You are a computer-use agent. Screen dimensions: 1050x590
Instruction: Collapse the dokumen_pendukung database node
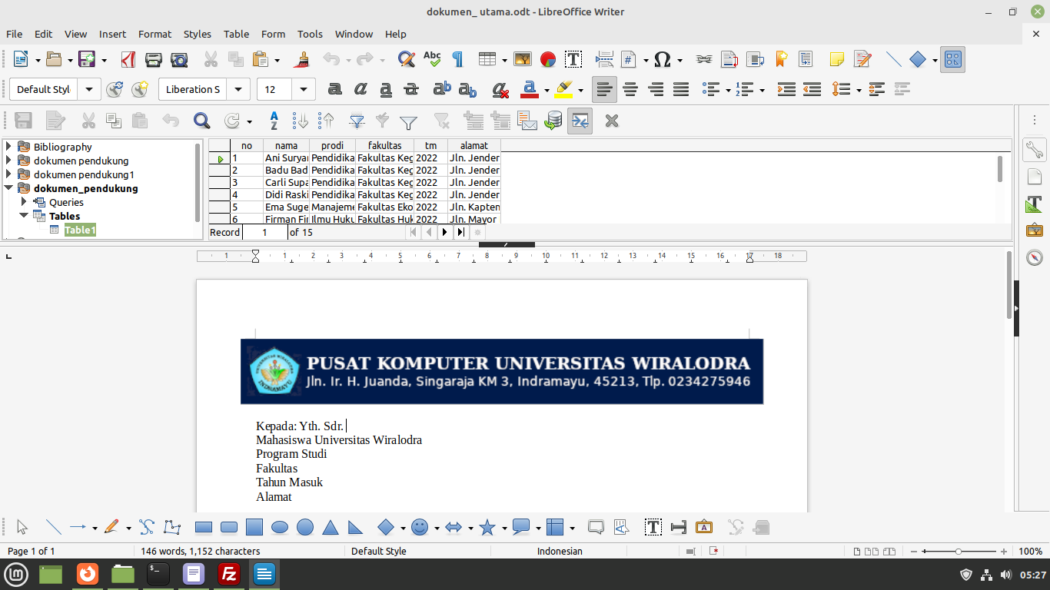[8, 188]
